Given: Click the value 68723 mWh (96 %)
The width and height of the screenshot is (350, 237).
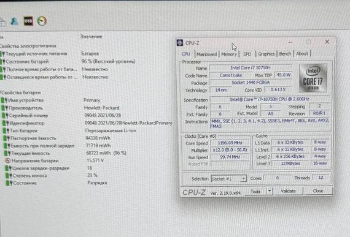Looking at the screenshot, I should point(106,153).
